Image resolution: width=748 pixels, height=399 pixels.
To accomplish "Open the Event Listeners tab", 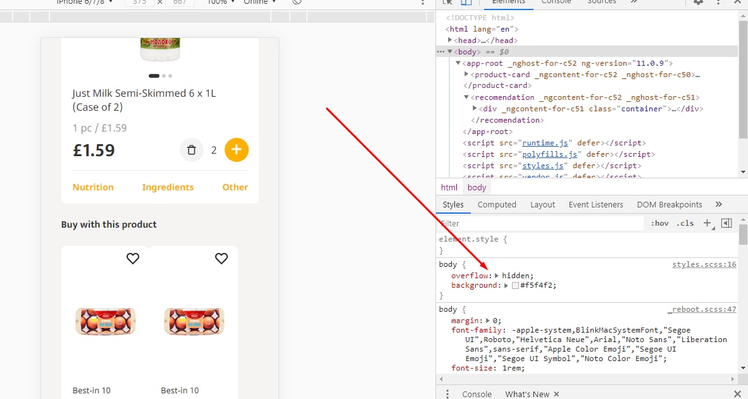I will coord(596,204).
